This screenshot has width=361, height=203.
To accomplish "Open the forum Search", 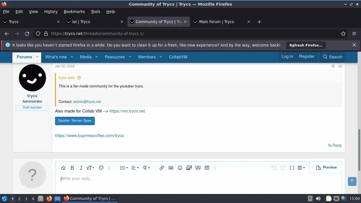I will click(x=333, y=57).
